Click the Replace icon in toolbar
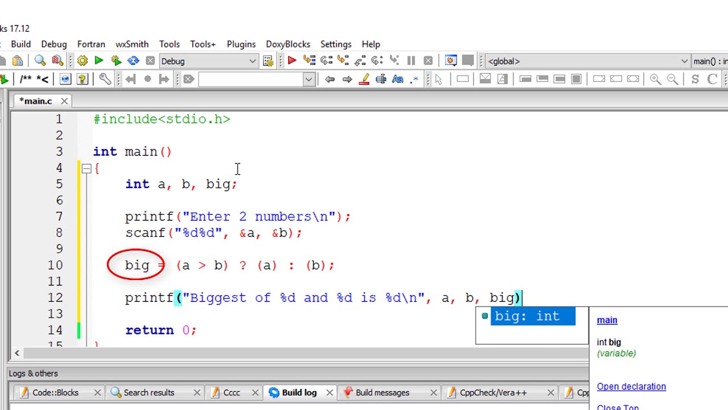The width and height of the screenshot is (728, 410). 57,61
